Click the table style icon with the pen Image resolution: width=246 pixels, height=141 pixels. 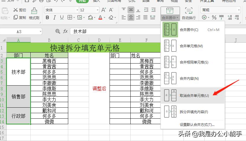click(80, 17)
